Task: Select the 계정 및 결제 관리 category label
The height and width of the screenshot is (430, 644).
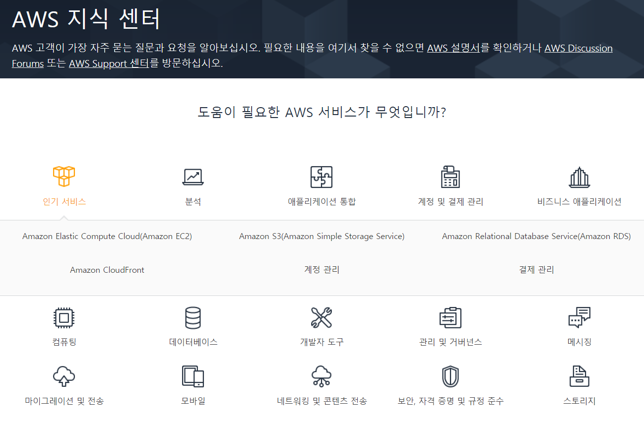Action: click(x=451, y=202)
